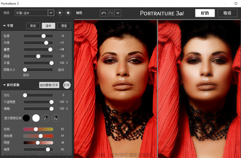Click the 维度 value 86

(x=63, y=149)
